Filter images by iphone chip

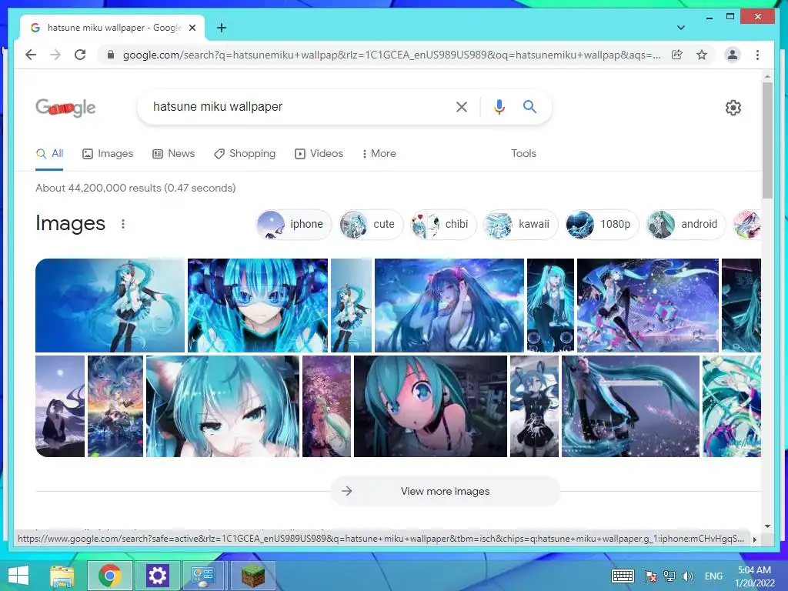pyautogui.click(x=294, y=224)
